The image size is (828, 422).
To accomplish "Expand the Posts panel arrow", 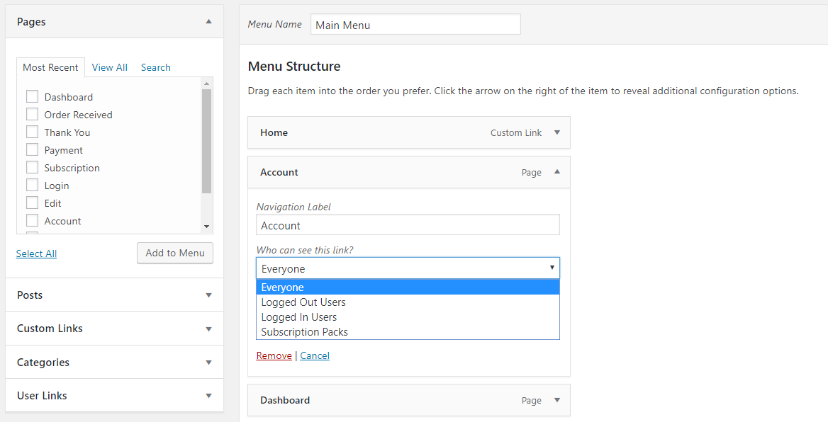I will 208,295.
